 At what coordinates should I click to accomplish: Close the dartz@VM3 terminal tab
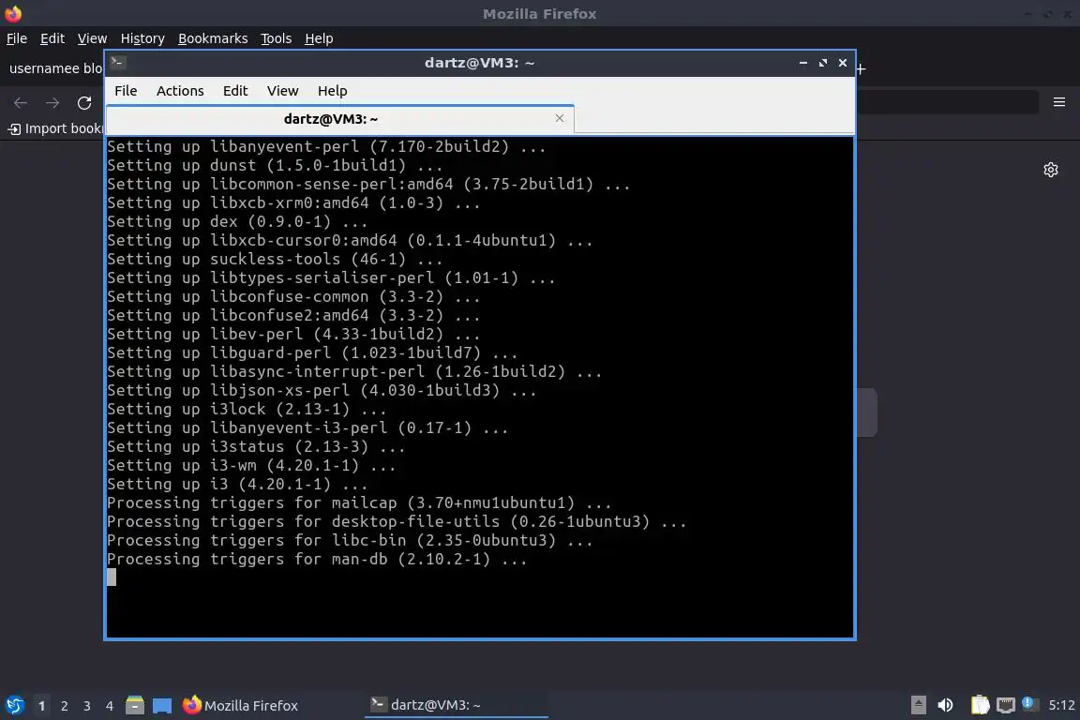tap(560, 118)
